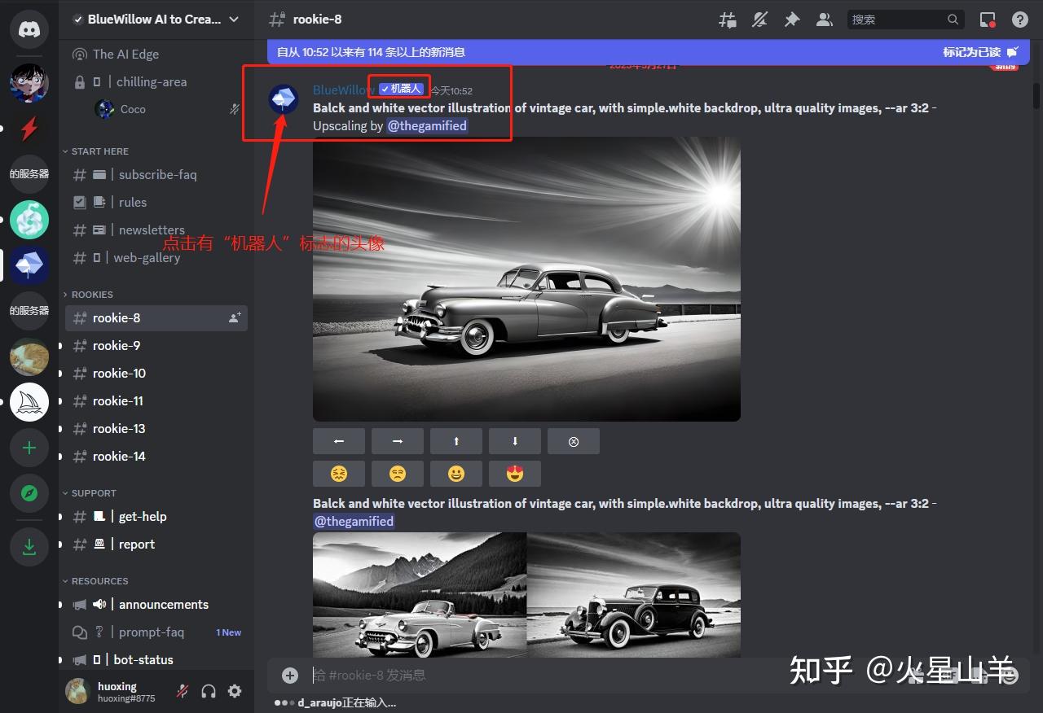Open the announcements channel

pos(163,604)
